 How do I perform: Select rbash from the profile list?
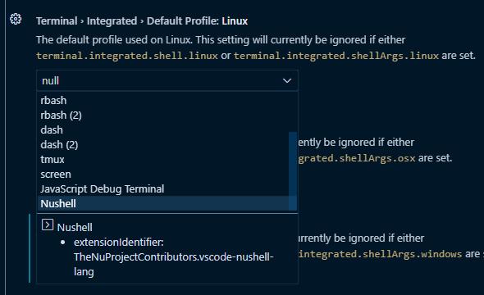coord(163,101)
